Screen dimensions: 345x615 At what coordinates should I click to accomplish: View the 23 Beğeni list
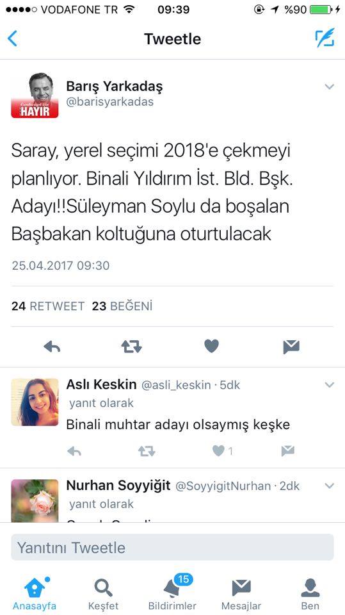pyautogui.click(x=122, y=306)
